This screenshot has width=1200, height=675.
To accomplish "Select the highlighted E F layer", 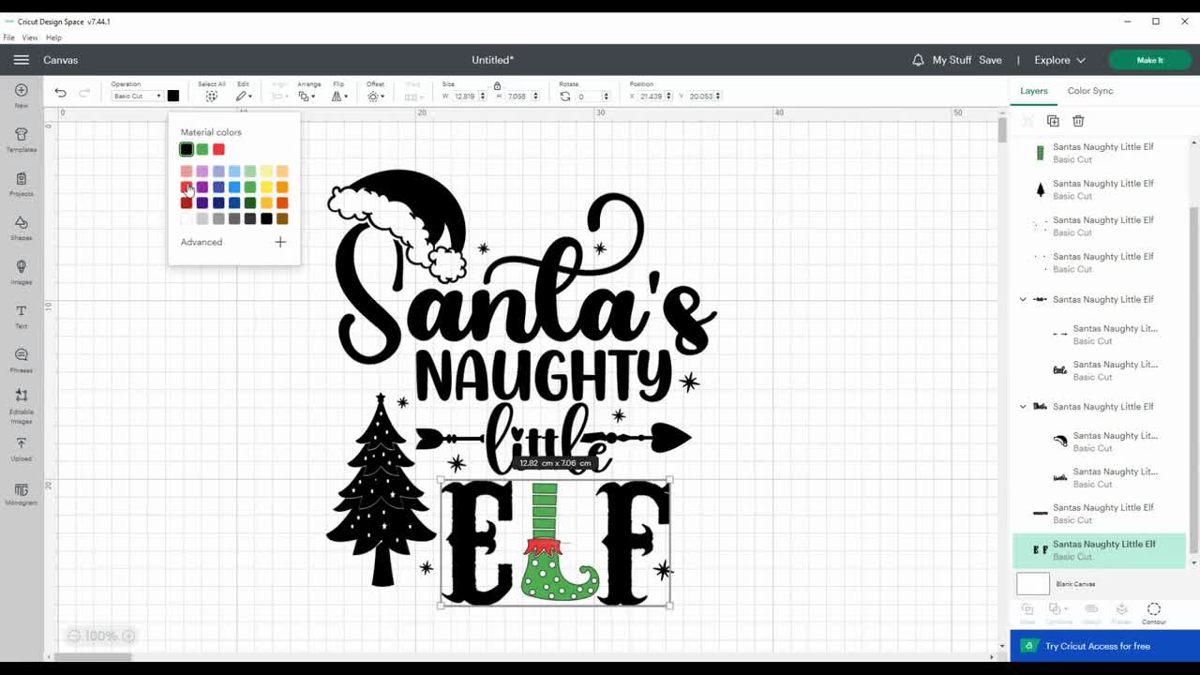I will (1099, 550).
